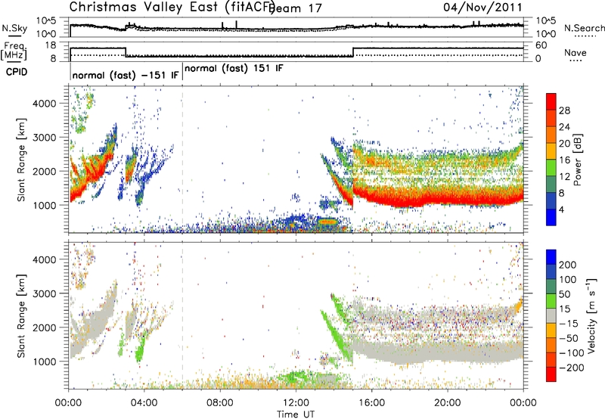This screenshot has height=419, width=605.
Task: Click the gray velocity band near 18:00
Action: click(410, 353)
